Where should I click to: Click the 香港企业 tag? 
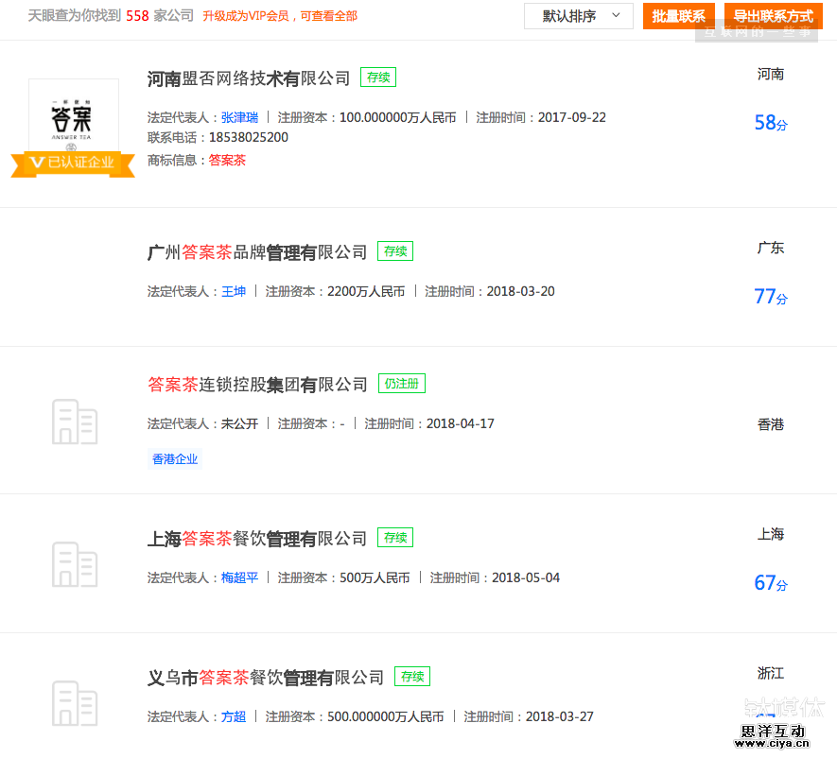(174, 458)
